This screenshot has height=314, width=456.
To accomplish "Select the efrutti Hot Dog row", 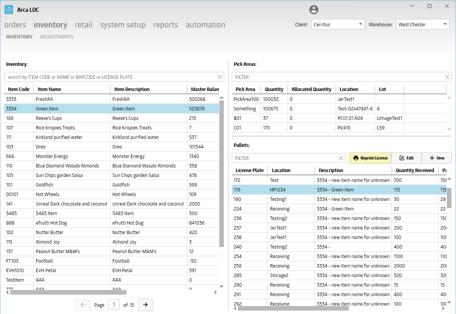I will (x=111, y=223).
